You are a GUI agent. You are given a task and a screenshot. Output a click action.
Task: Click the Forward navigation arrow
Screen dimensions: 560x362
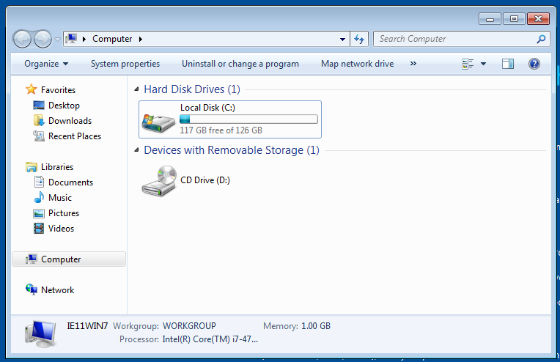[43, 39]
